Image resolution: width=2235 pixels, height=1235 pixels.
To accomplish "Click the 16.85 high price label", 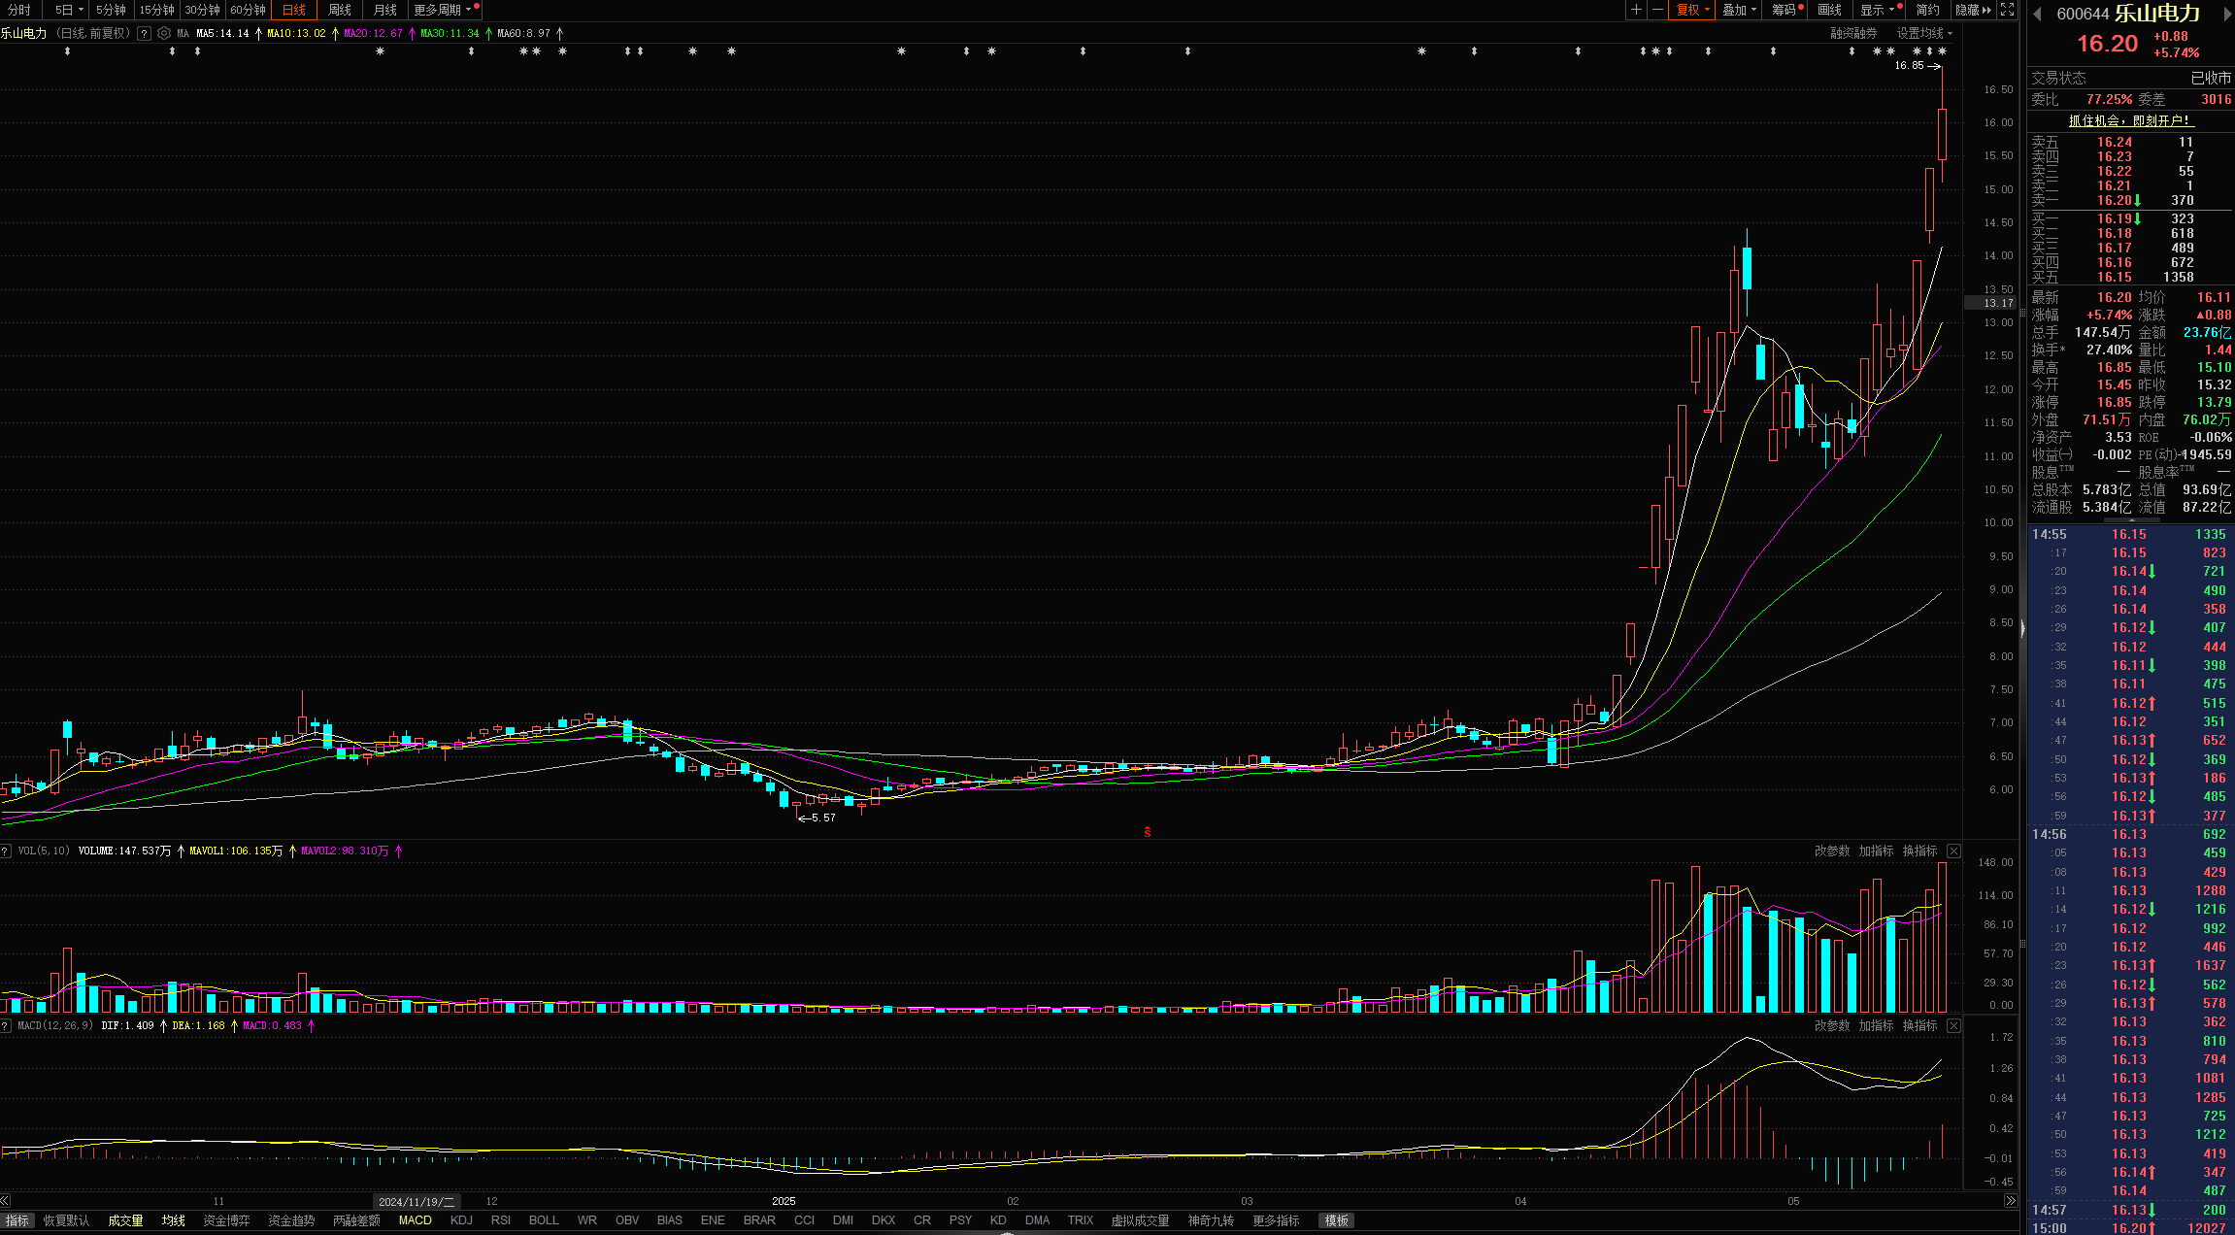I will point(1909,66).
